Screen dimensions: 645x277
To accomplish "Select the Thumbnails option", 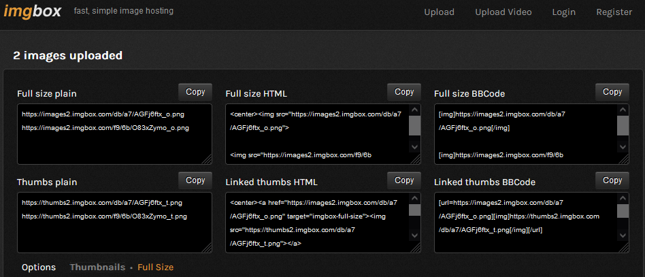I will (97, 267).
